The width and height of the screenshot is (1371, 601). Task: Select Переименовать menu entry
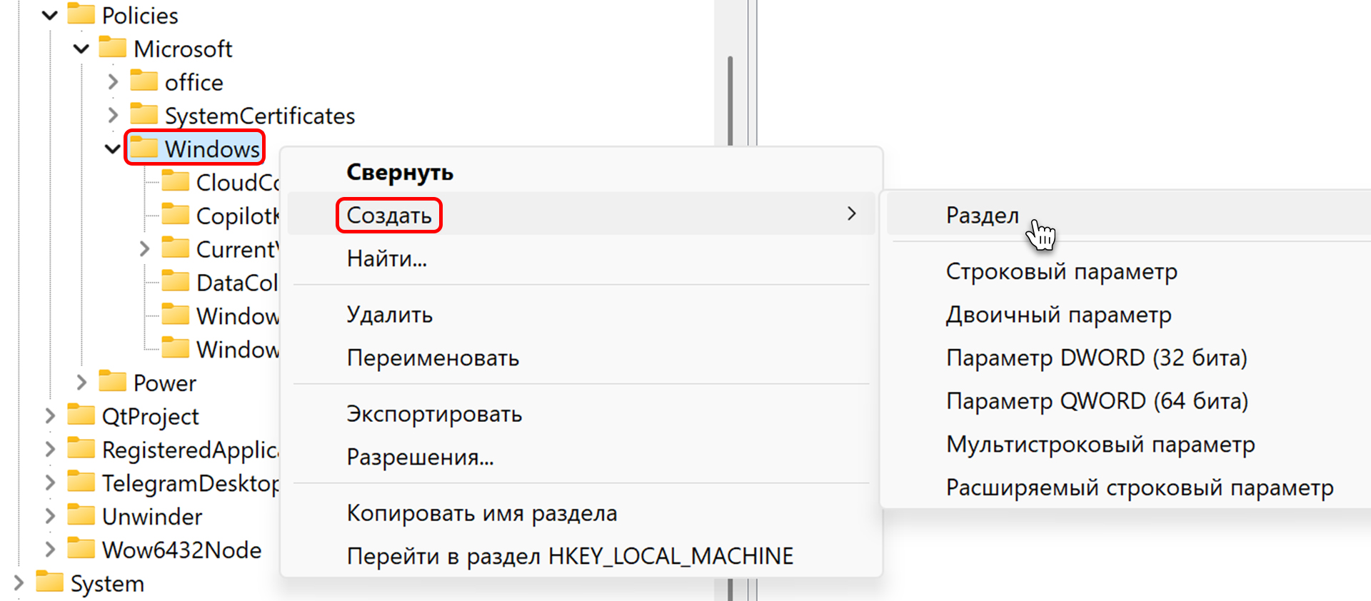pyautogui.click(x=433, y=358)
